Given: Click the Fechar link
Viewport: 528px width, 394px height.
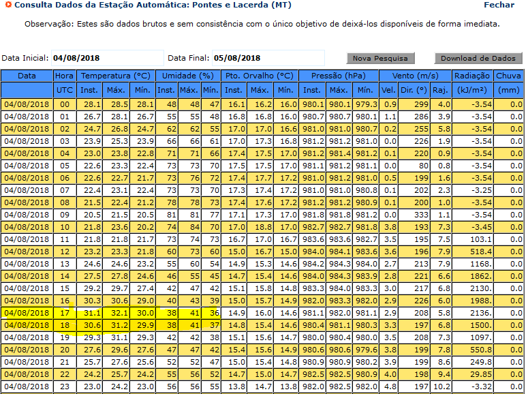Looking at the screenshot, I should click(x=499, y=5).
